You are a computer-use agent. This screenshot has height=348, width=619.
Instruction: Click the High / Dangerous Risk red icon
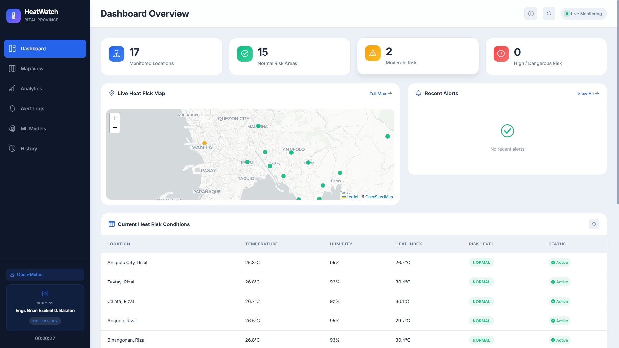click(x=501, y=54)
